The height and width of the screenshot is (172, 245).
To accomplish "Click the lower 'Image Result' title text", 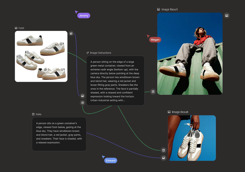I will (180, 112).
